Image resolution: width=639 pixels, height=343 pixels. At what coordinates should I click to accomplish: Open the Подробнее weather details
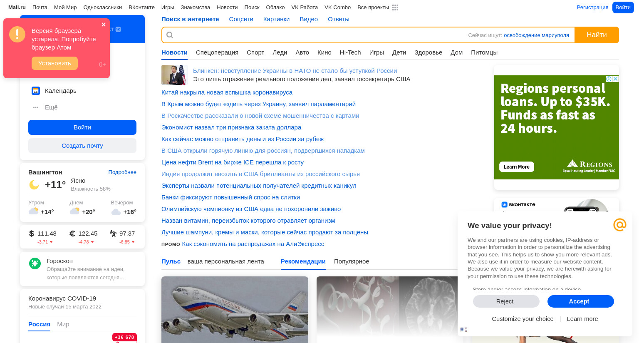tap(122, 172)
